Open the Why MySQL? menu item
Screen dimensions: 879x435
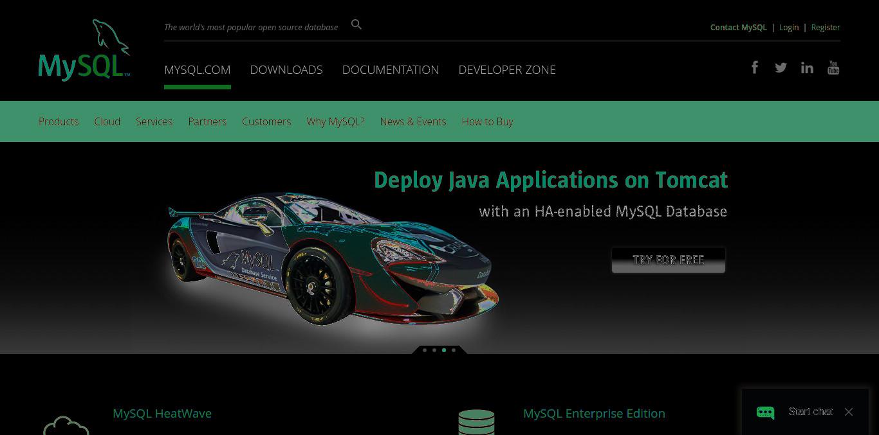(335, 121)
